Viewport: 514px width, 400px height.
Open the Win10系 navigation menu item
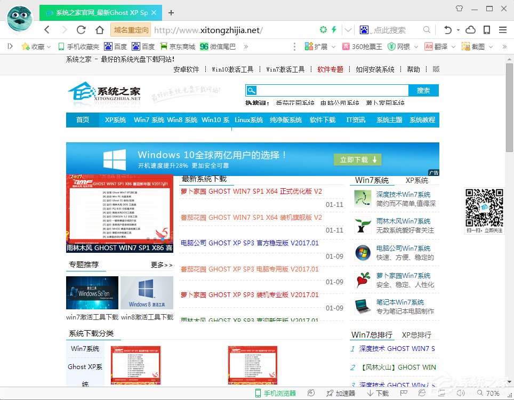[x=215, y=120]
